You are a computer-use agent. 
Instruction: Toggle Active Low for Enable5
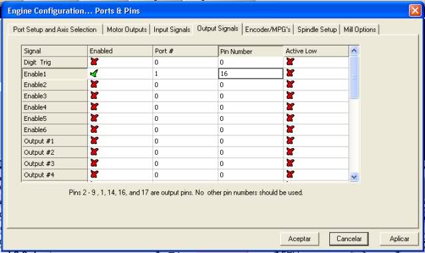pos(290,118)
